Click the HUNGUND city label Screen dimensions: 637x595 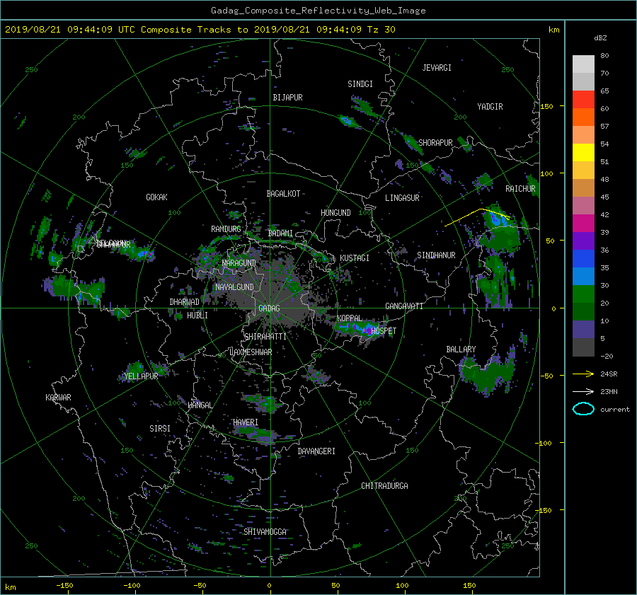[335, 213]
